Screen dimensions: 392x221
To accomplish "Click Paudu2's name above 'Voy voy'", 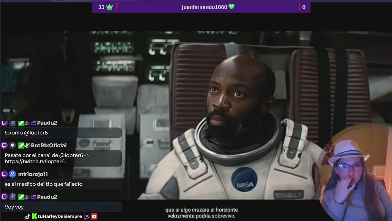I will [x=47, y=197].
